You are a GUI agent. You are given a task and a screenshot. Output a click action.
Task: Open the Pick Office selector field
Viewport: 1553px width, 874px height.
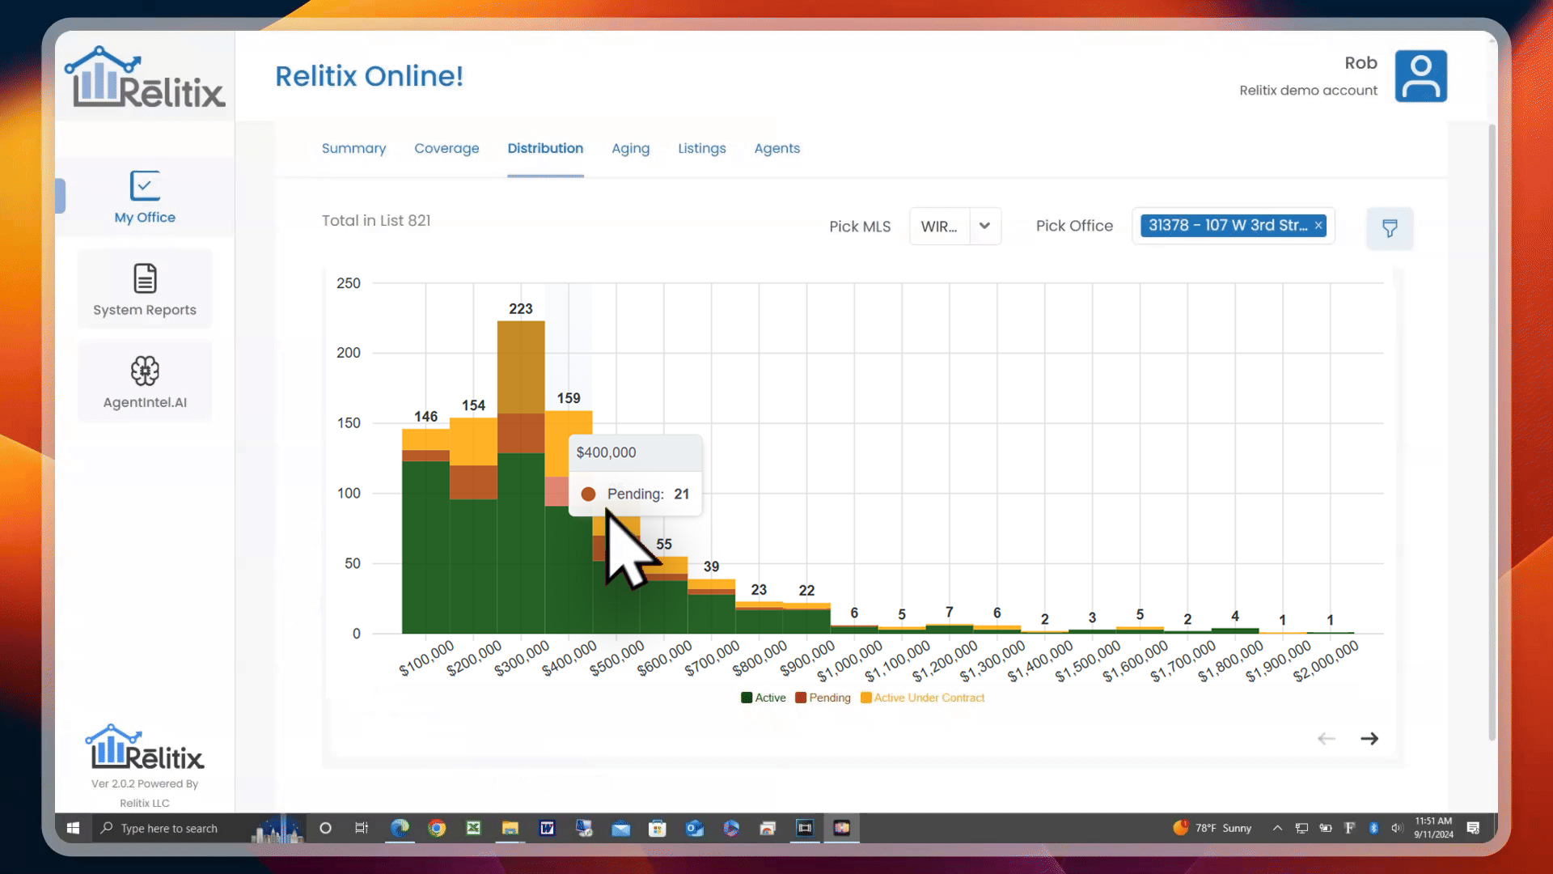pyautogui.click(x=1234, y=226)
